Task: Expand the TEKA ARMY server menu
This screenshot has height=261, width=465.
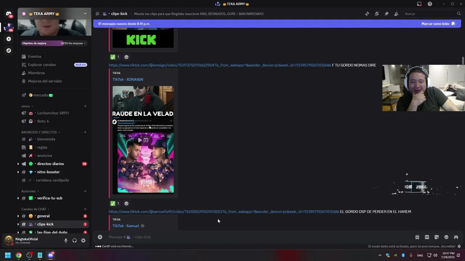Action: [x=85, y=14]
